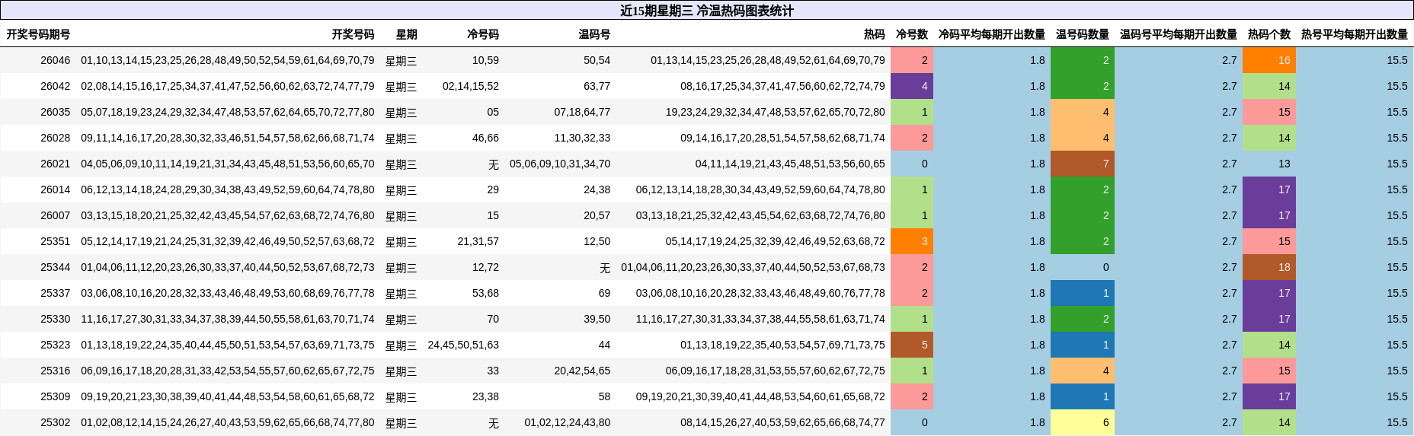Click warm numbers cell 无 in row 25344
The image size is (1414, 436).
click(x=605, y=267)
